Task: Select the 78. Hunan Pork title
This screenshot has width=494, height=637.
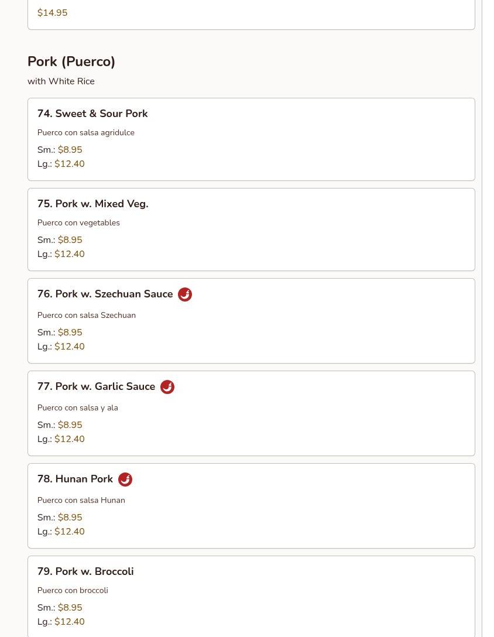Action: [x=75, y=479]
